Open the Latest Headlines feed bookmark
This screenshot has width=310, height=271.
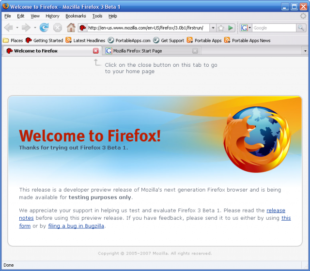85,41
